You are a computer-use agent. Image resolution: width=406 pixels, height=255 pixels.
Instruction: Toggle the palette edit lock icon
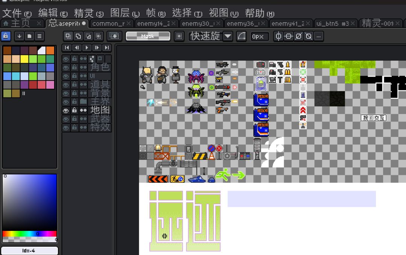point(6,36)
